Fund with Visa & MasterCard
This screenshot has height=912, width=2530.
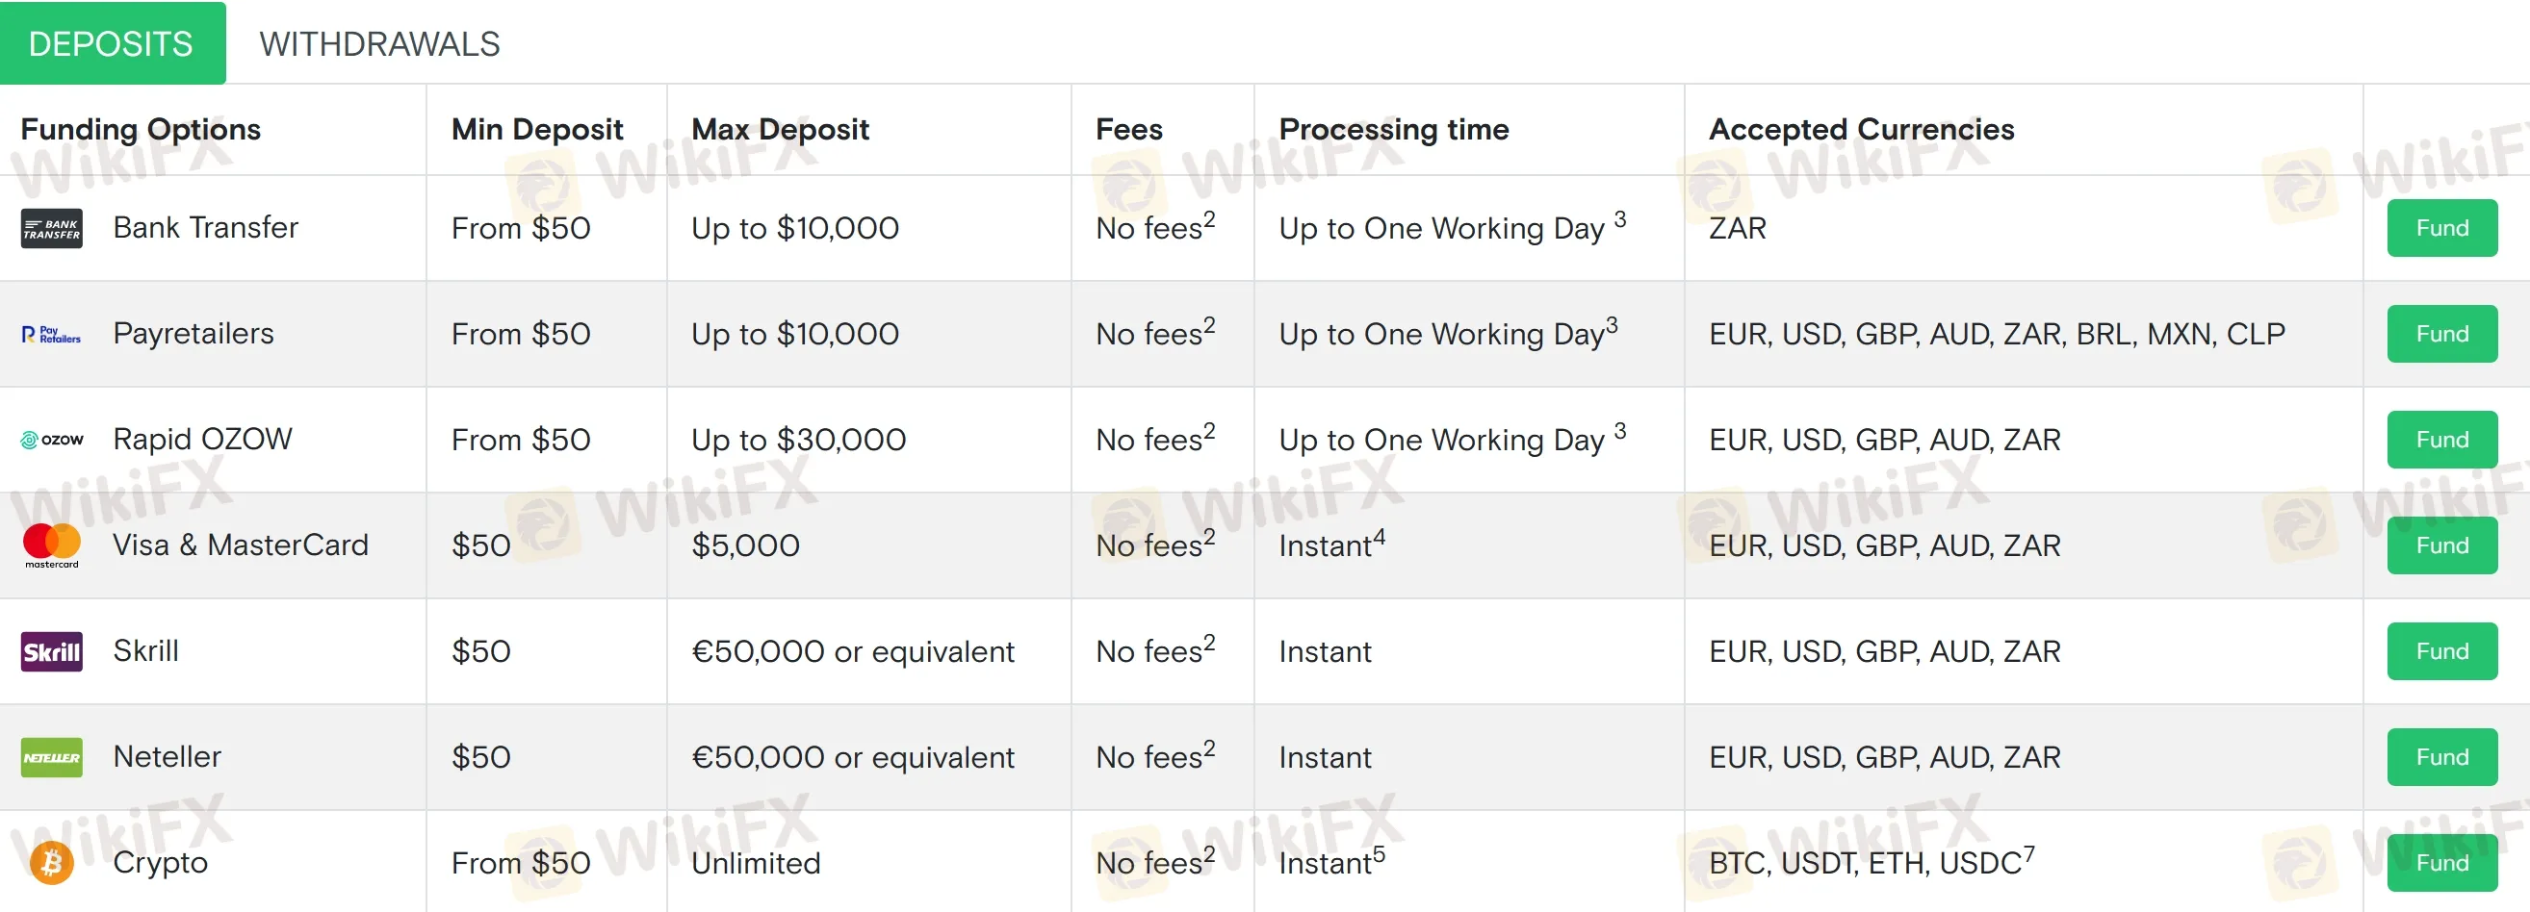(2441, 545)
